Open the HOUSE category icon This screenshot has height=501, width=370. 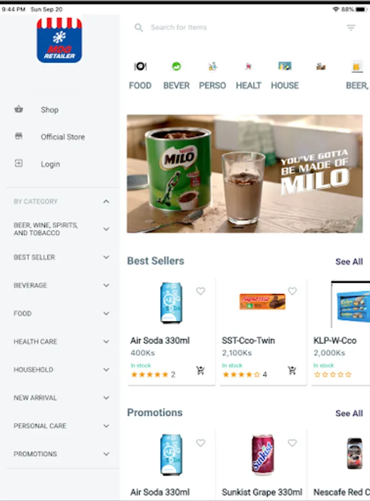285,66
